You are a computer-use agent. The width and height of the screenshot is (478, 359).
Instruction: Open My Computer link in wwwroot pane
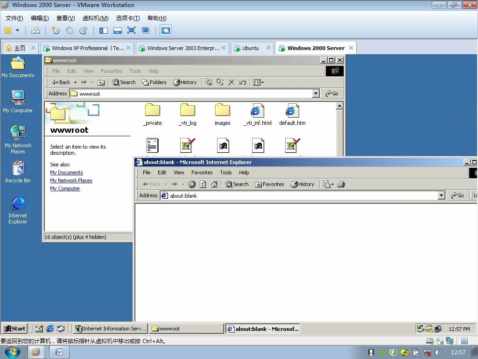pyautogui.click(x=65, y=188)
